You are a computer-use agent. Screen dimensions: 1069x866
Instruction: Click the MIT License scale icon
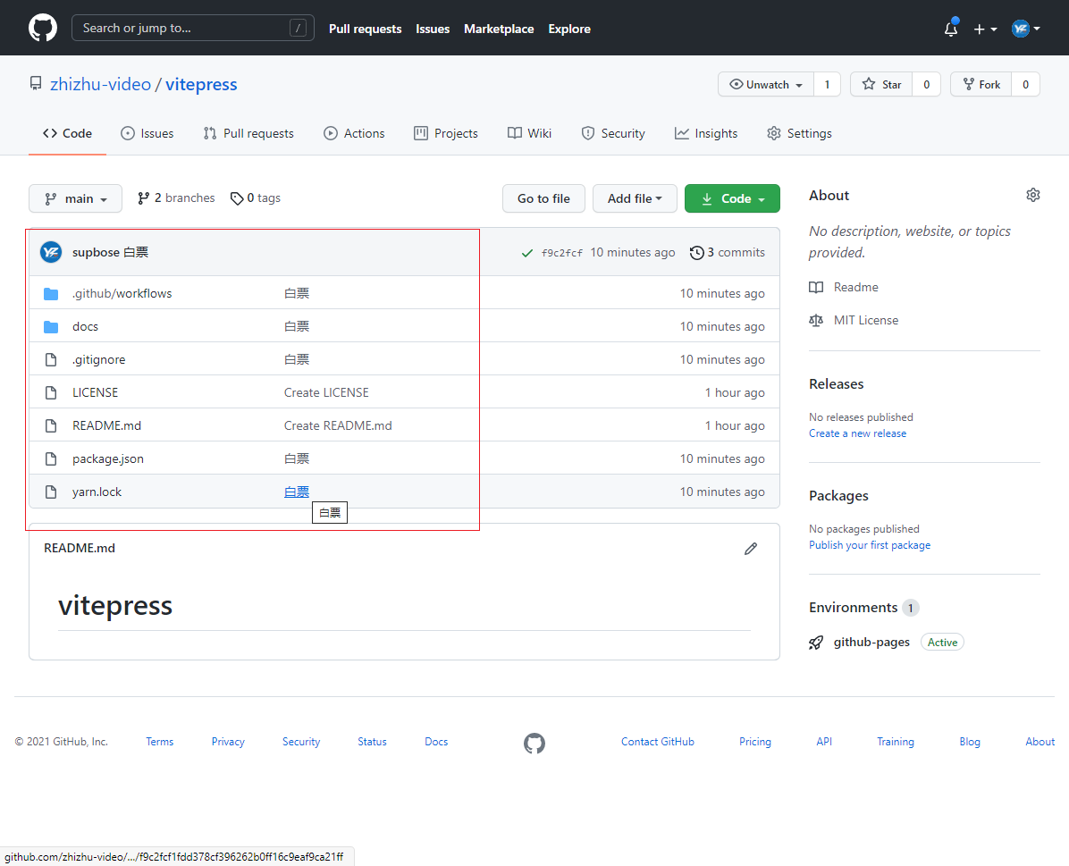(816, 321)
